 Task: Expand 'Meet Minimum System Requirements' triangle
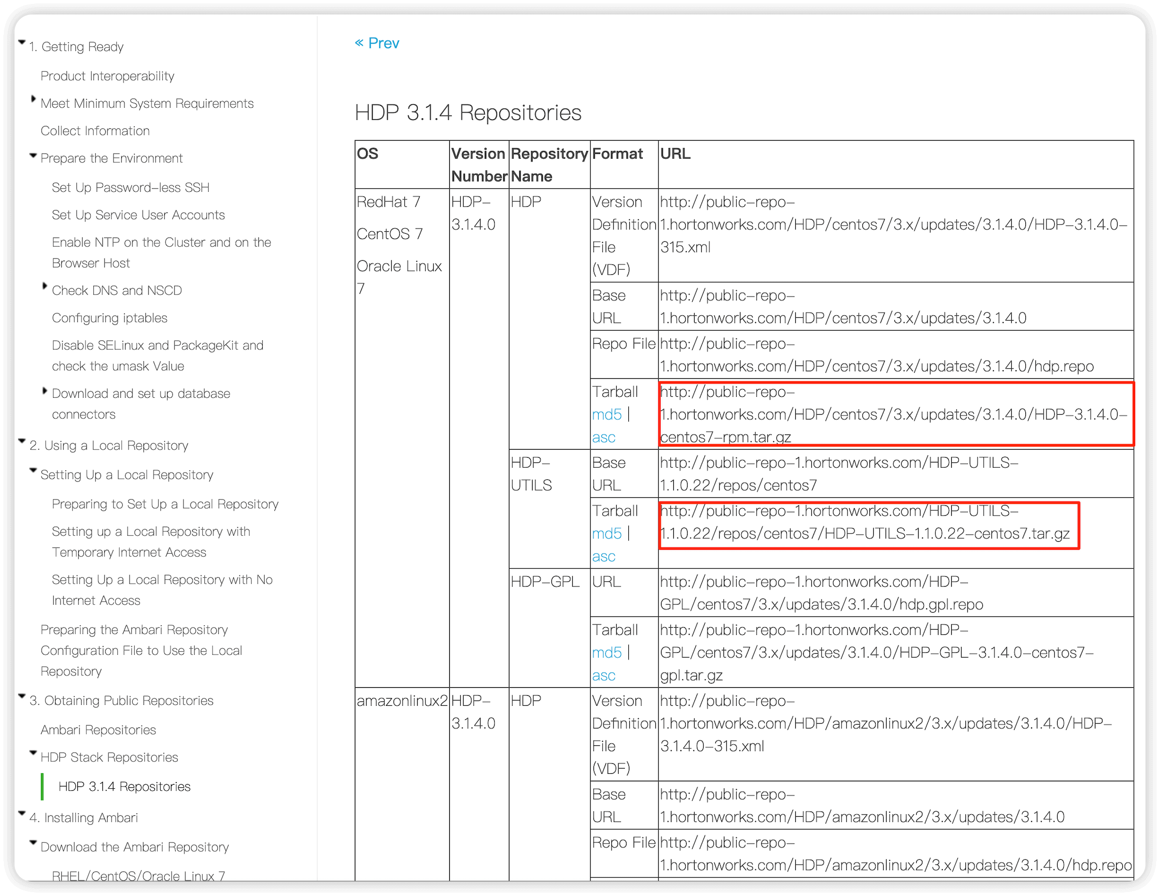click(x=33, y=99)
